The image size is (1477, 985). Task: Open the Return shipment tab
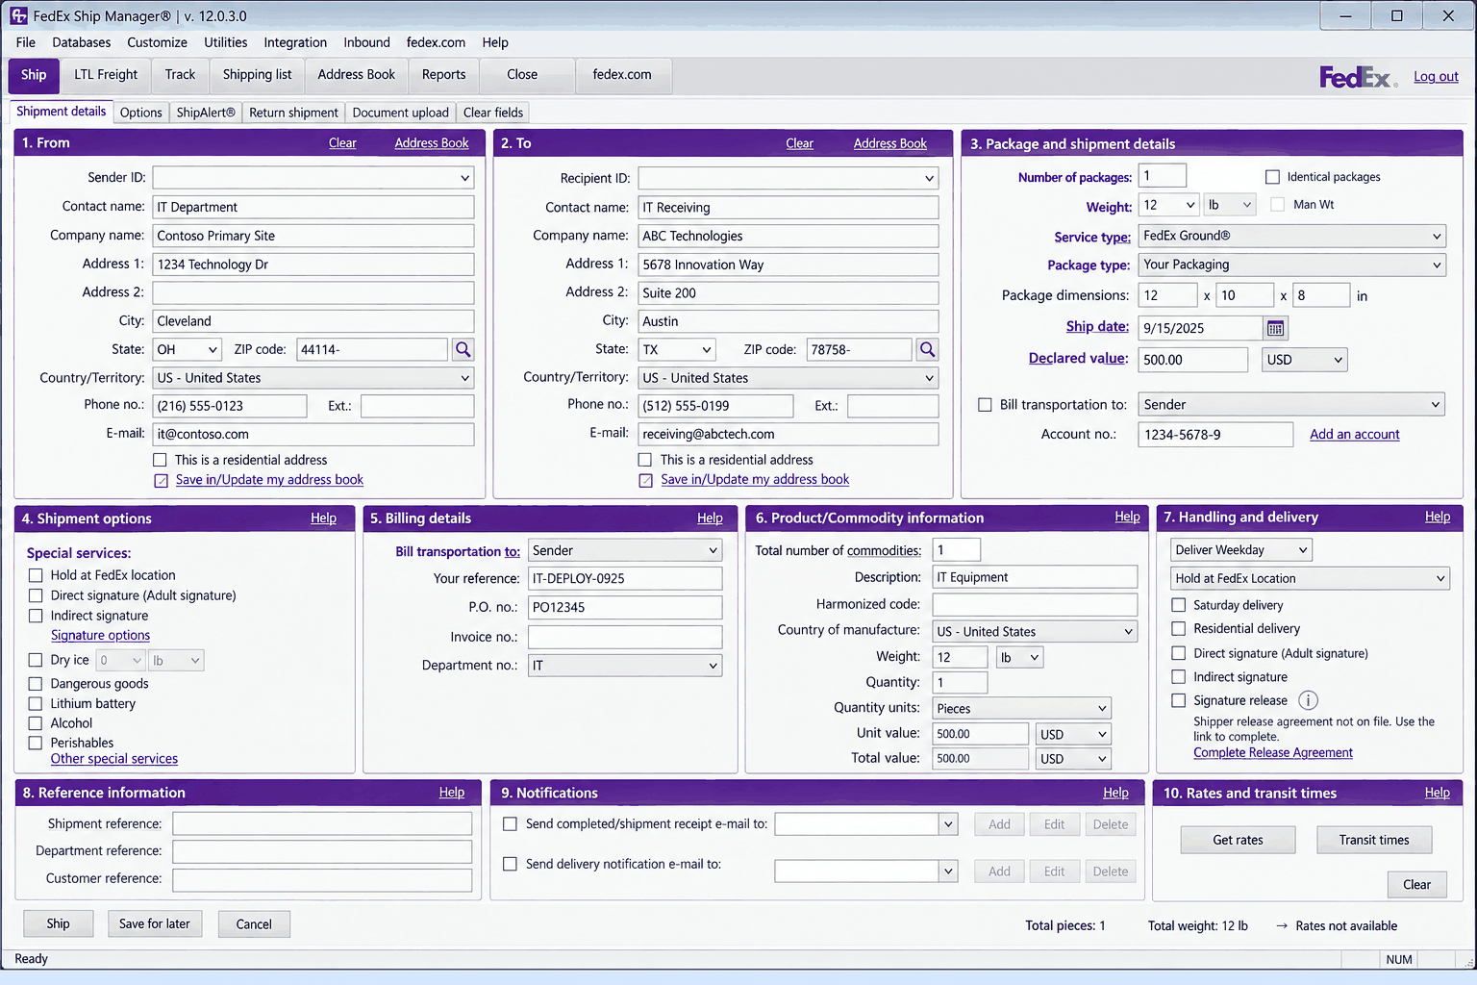(x=293, y=113)
